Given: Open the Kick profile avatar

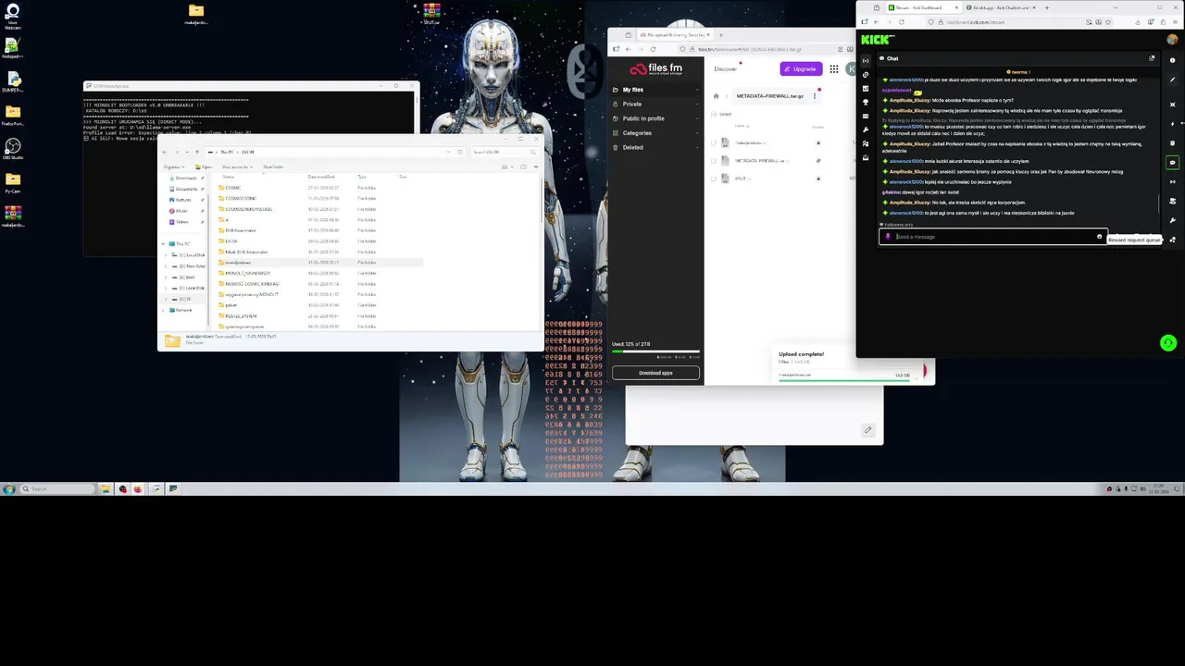Looking at the screenshot, I should pyautogui.click(x=1172, y=40).
